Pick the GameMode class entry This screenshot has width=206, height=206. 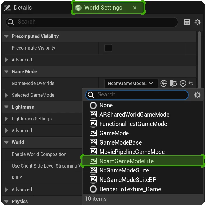(143, 133)
